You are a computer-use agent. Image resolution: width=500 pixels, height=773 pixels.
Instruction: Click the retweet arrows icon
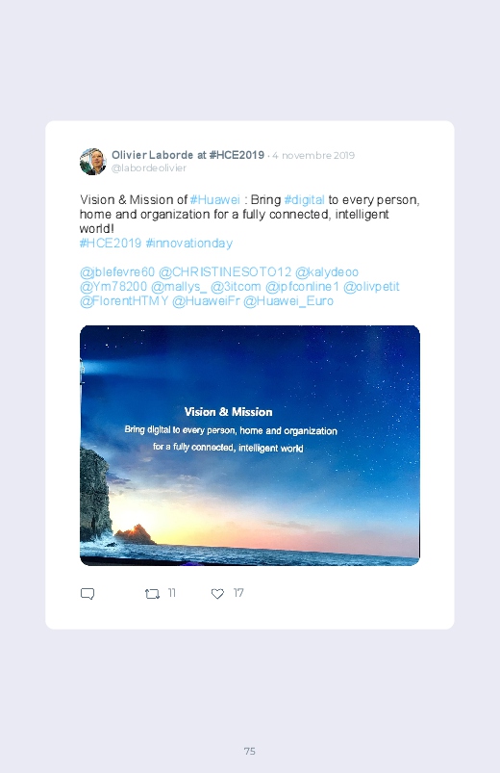tap(152, 594)
